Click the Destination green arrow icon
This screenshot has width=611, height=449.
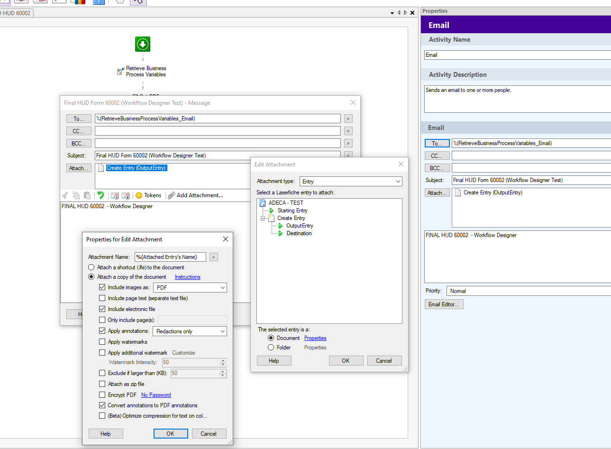281,233
